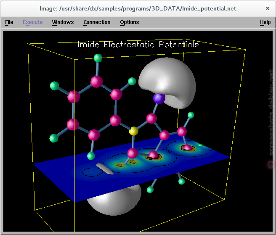Click the lower gray isosurface beneath the plane
Viewport: 276px width, 235px height.
(114, 201)
